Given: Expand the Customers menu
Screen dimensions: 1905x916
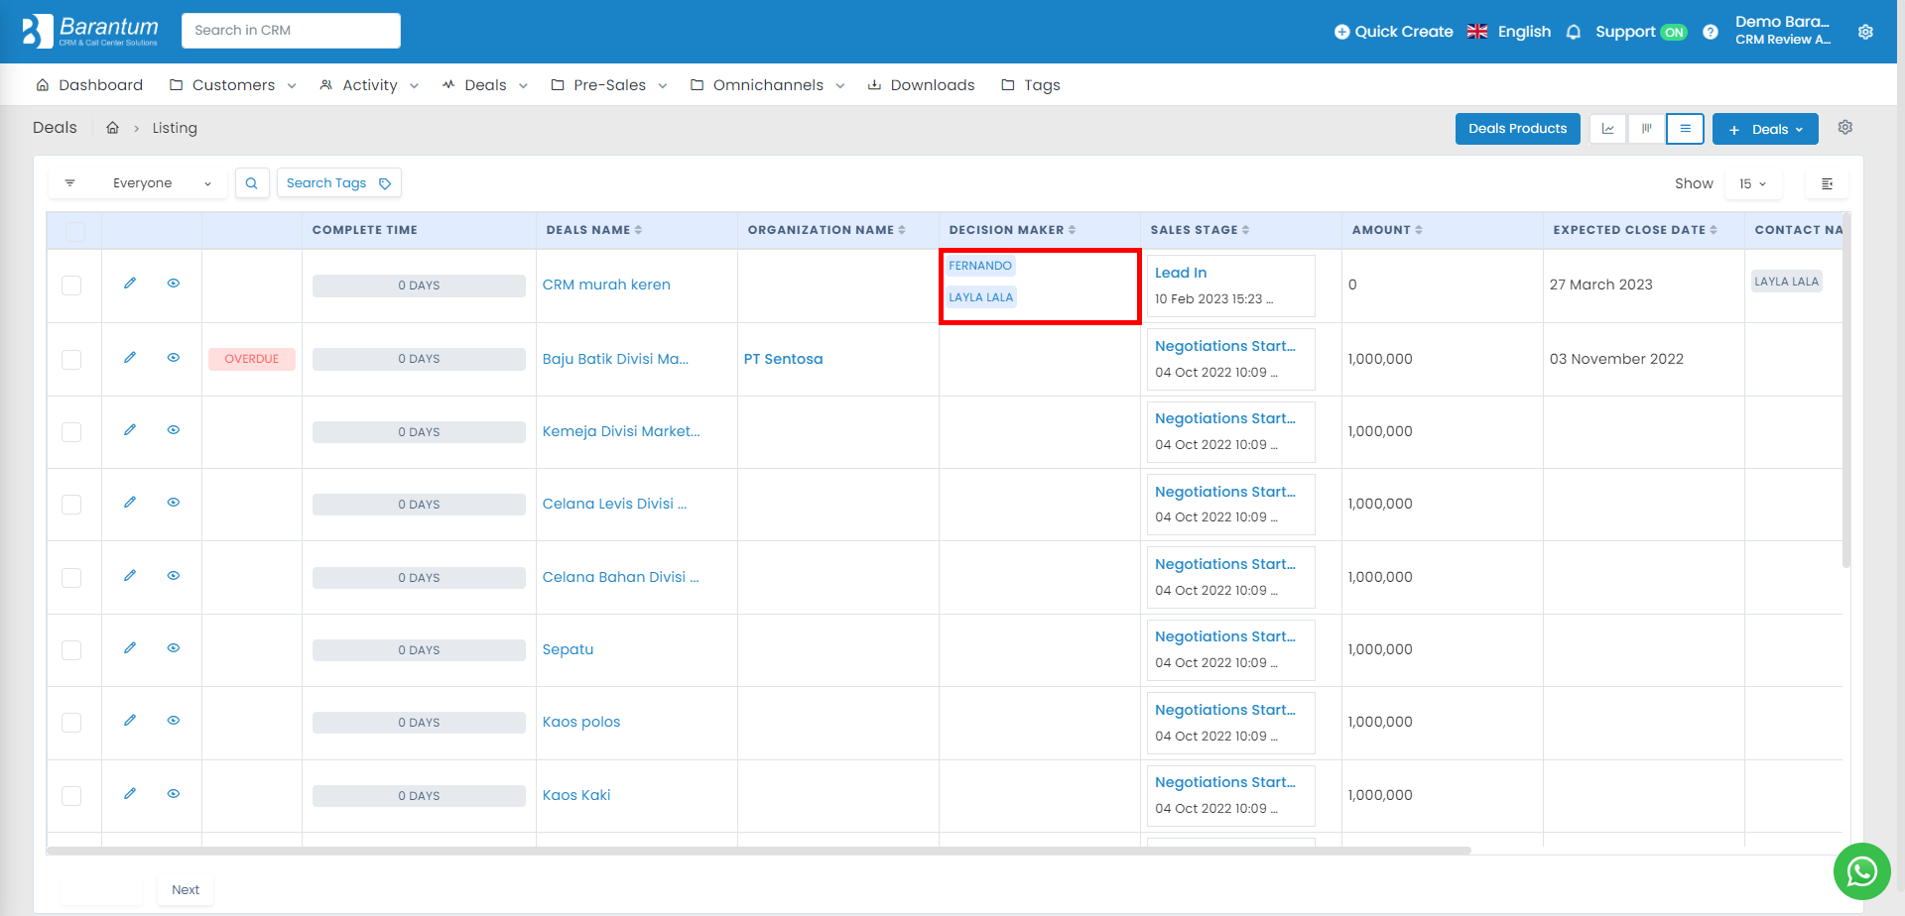Looking at the screenshot, I should [233, 85].
